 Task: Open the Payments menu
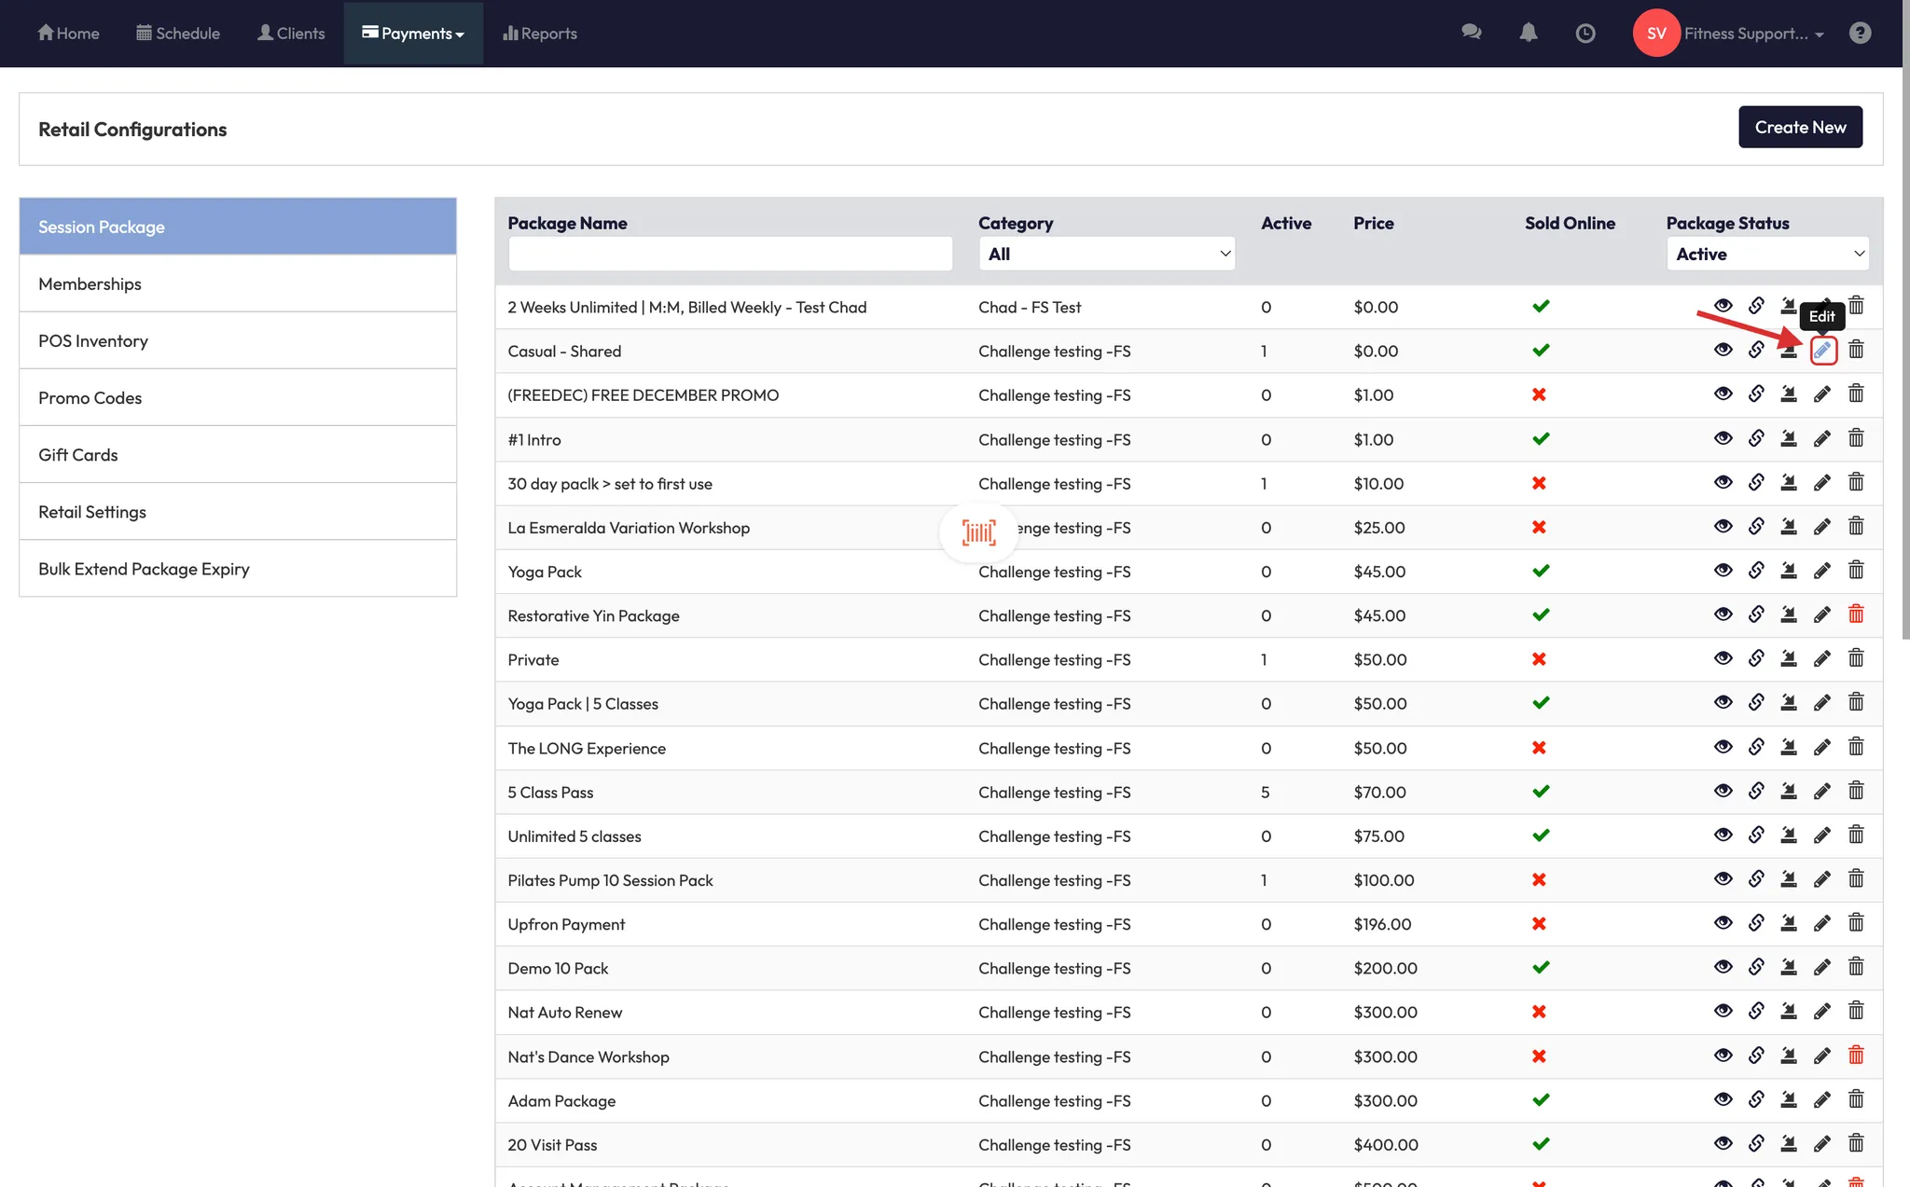413,34
